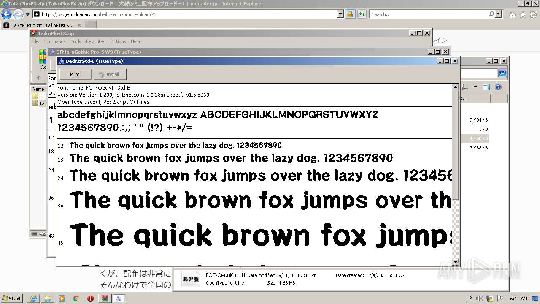This screenshot has height=304, width=540.
Task: Click font viewer scroll down arrow
Action: 455,262
